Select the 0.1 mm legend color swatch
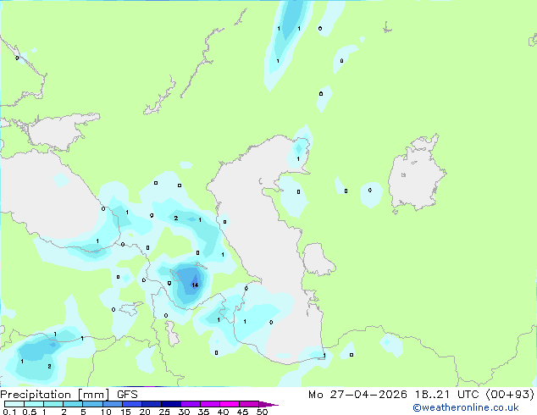The image size is (537, 415). coord(14,404)
